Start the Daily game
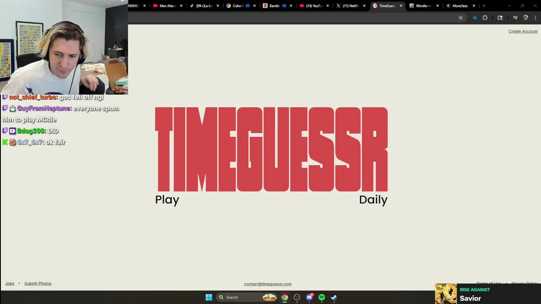 373,200
